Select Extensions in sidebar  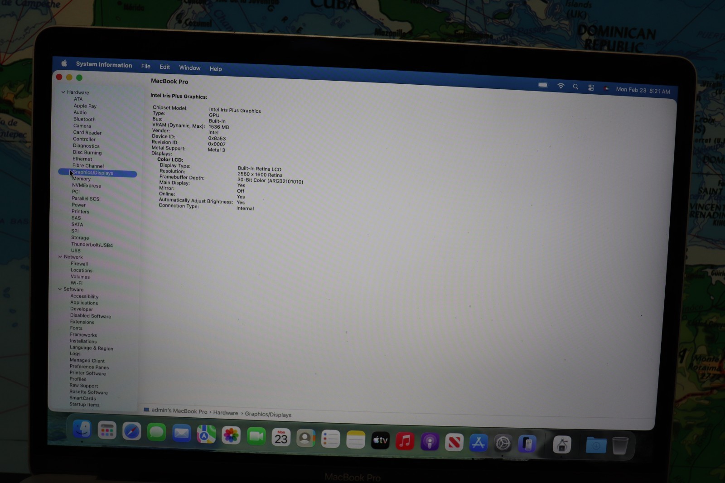pyautogui.click(x=82, y=322)
